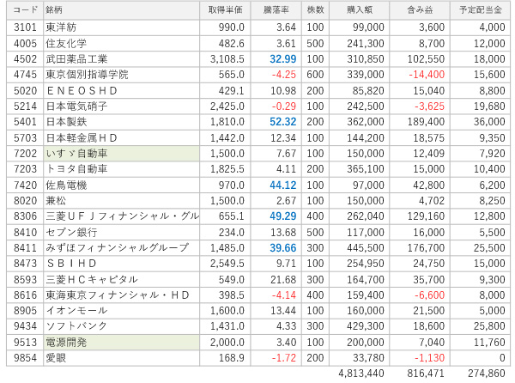This screenshot has width=515, height=383.
Task: Select the 佐鳥電機 name cell
Action: (122, 185)
